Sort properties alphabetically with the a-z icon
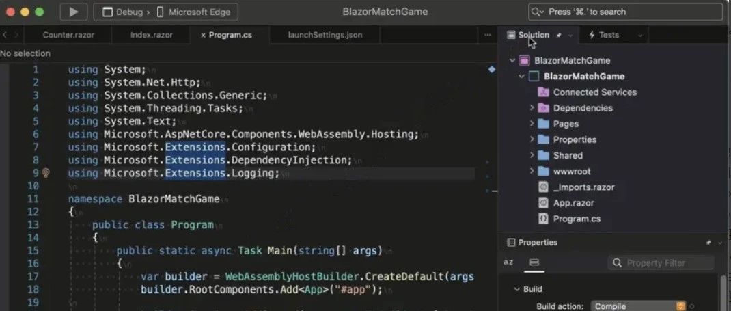The height and width of the screenshot is (311, 731). pyautogui.click(x=508, y=262)
